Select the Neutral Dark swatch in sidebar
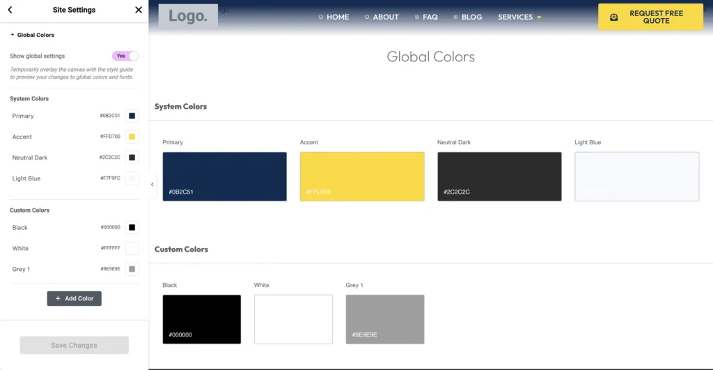Screen dimensions: 713x370 pyautogui.click(x=132, y=157)
